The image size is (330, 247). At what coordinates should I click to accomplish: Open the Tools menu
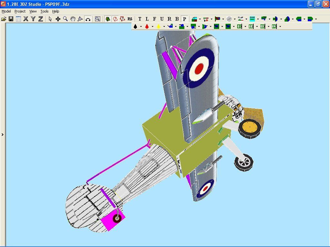pos(44,11)
